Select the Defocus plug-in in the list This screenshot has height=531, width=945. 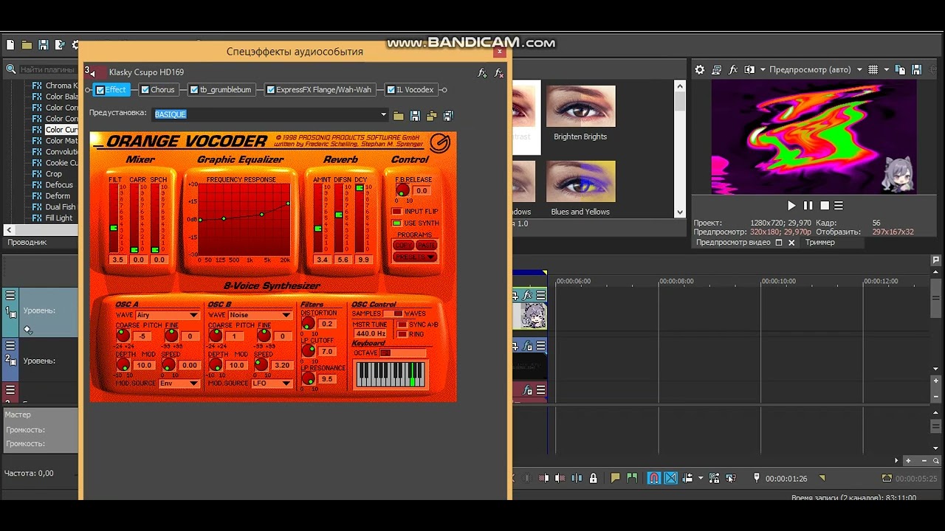click(x=59, y=185)
